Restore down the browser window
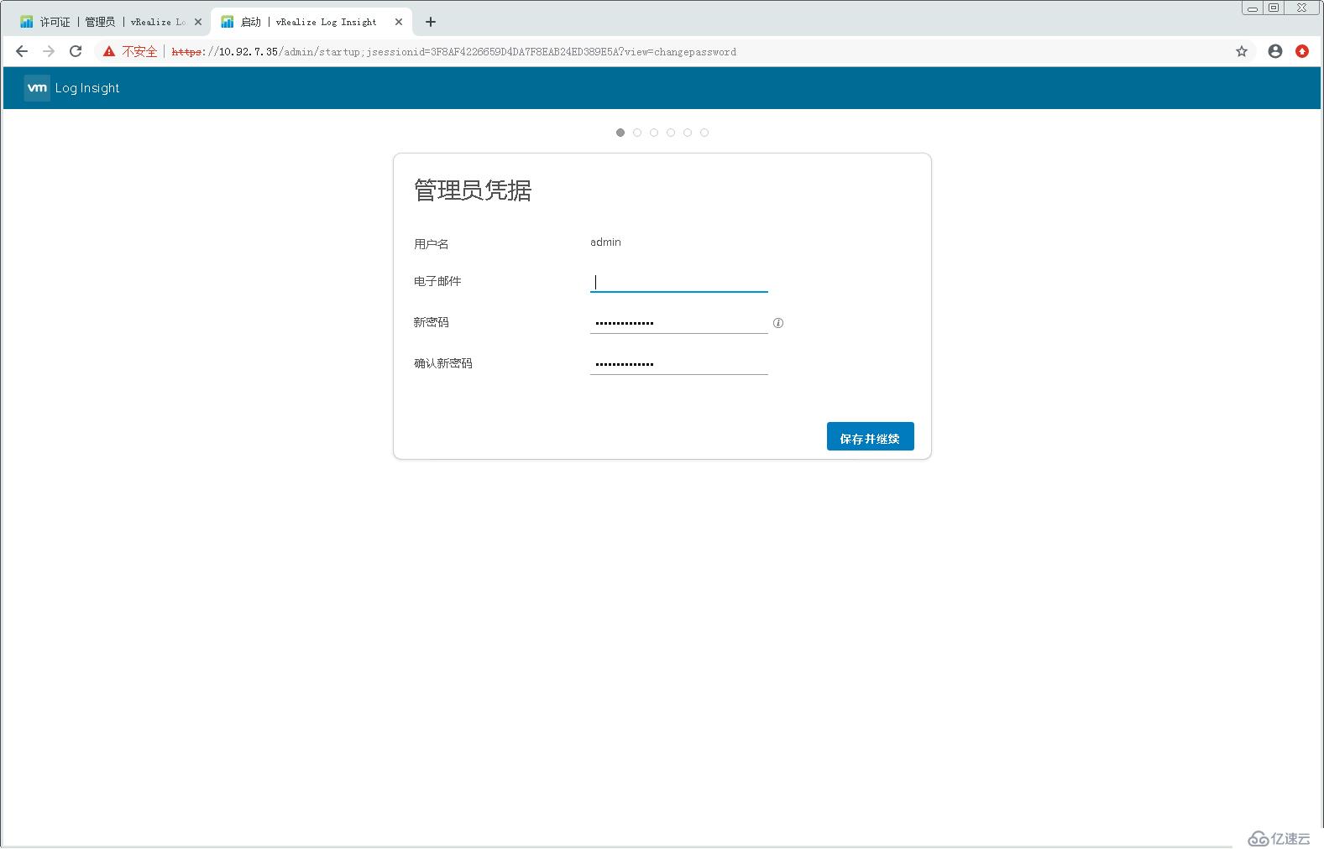Screen dimensions: 1324x849 (1274, 8)
